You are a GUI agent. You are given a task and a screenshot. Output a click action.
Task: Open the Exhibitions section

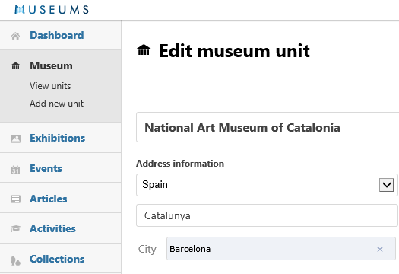coord(58,138)
